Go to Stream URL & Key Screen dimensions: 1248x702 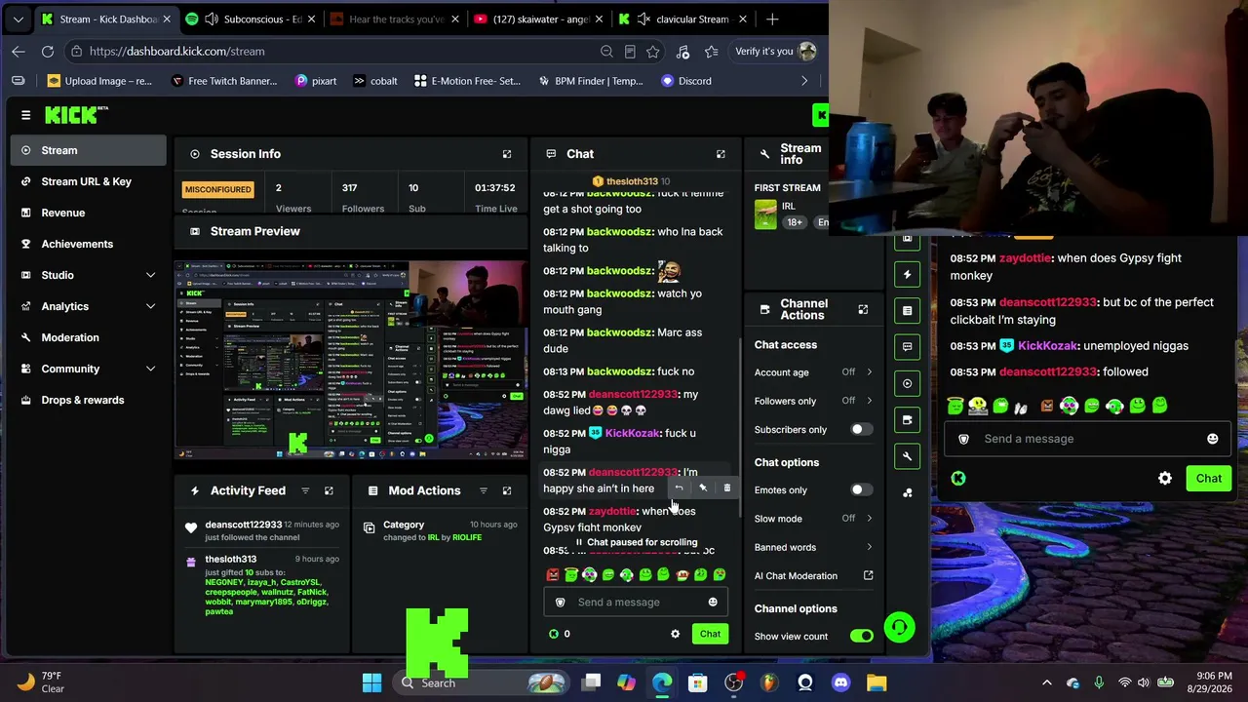(86, 181)
